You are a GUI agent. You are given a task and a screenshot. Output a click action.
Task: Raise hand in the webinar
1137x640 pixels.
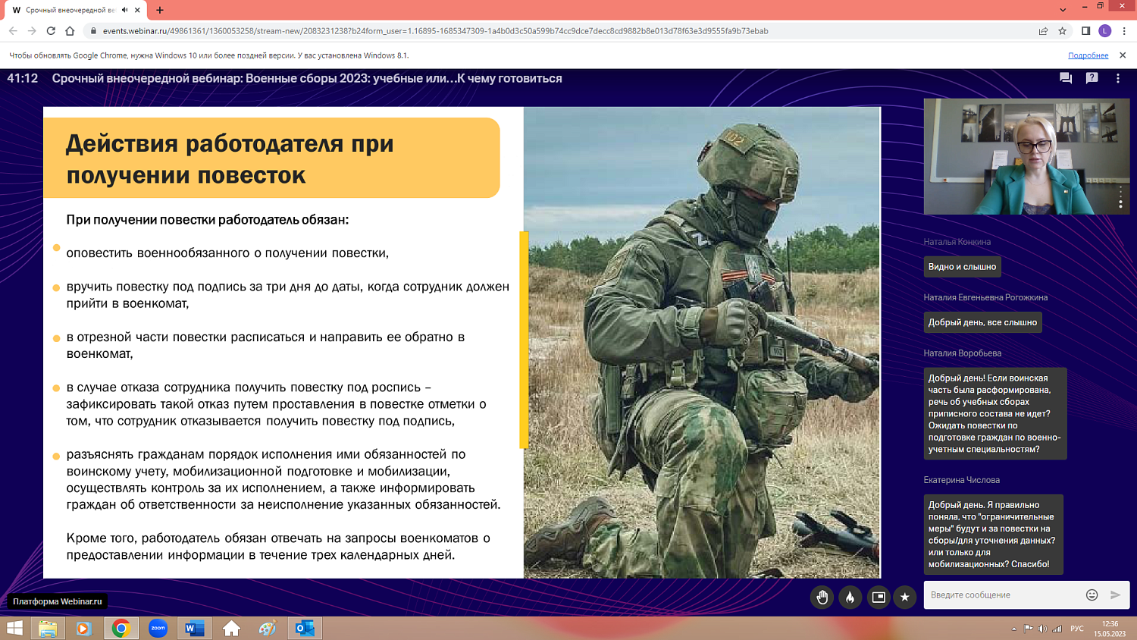[x=822, y=598]
